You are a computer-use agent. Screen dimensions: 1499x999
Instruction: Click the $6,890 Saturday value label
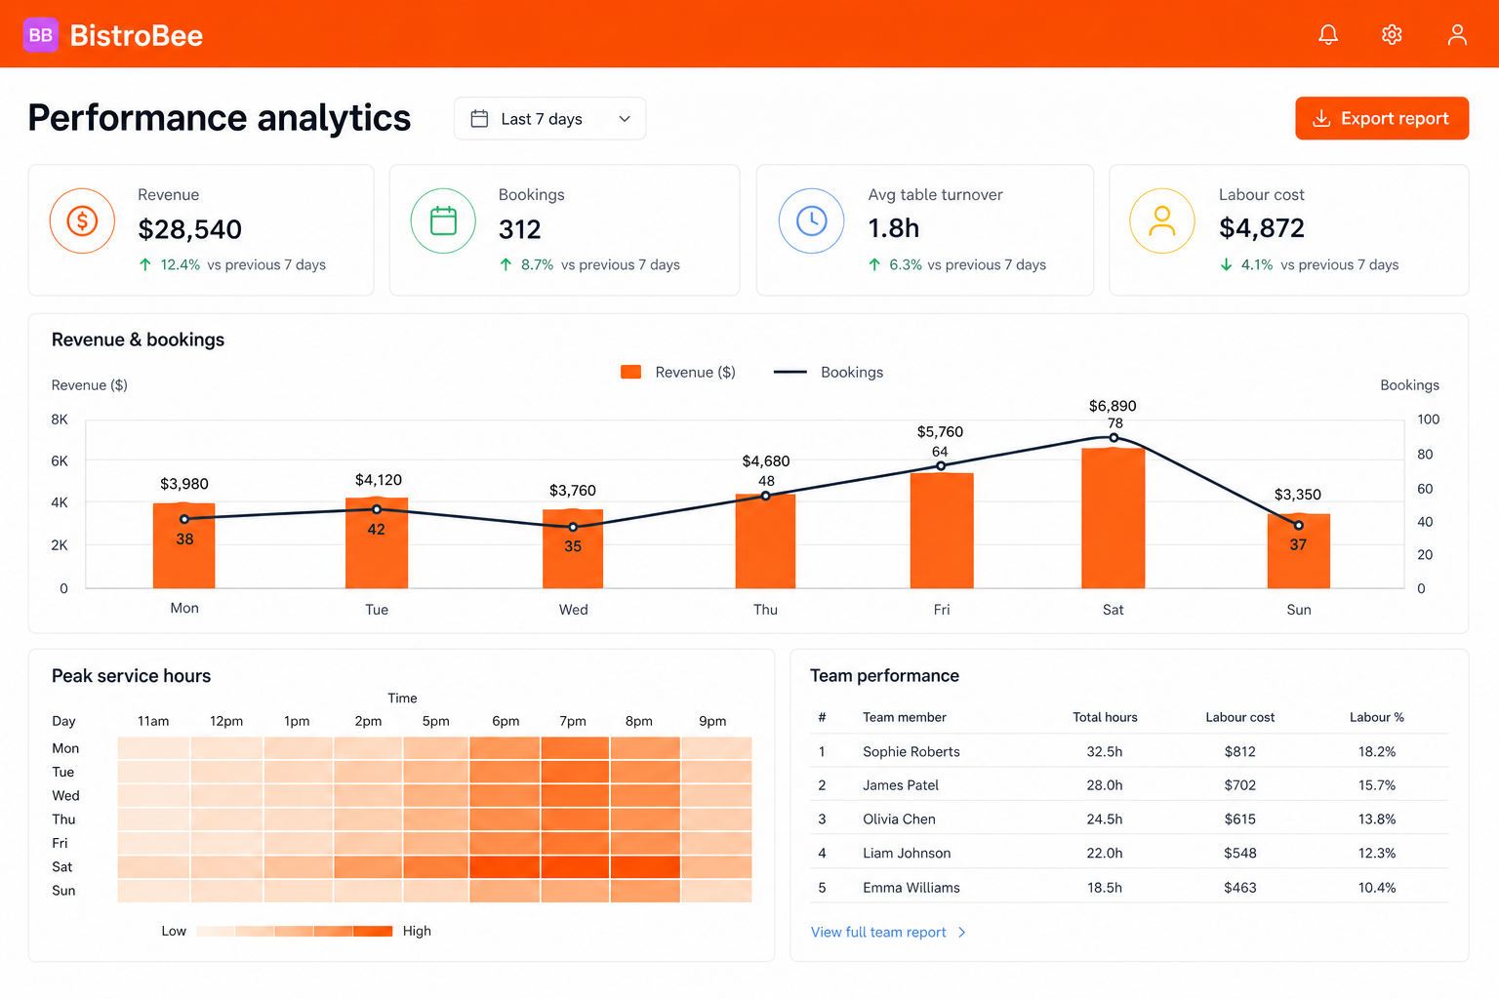[x=1113, y=406]
